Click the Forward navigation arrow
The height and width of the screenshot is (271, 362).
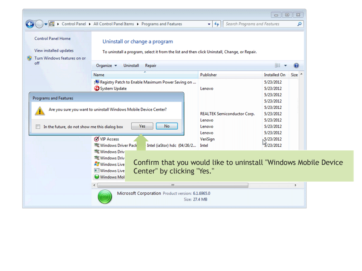pyautogui.click(x=39, y=24)
